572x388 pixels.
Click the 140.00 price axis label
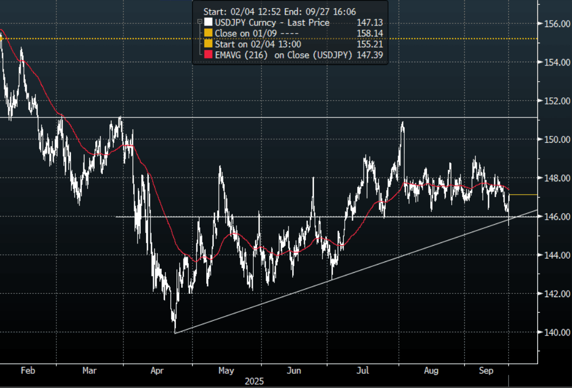click(x=557, y=332)
